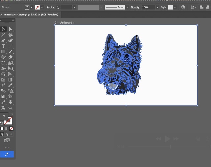Click Horizontal Align Left icon
Image resolution: width=211 pixels, height=167 pixels.
point(201,7)
